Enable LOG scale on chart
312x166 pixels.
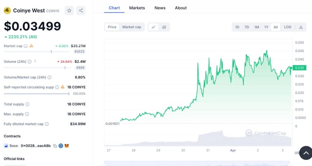coord(288,27)
